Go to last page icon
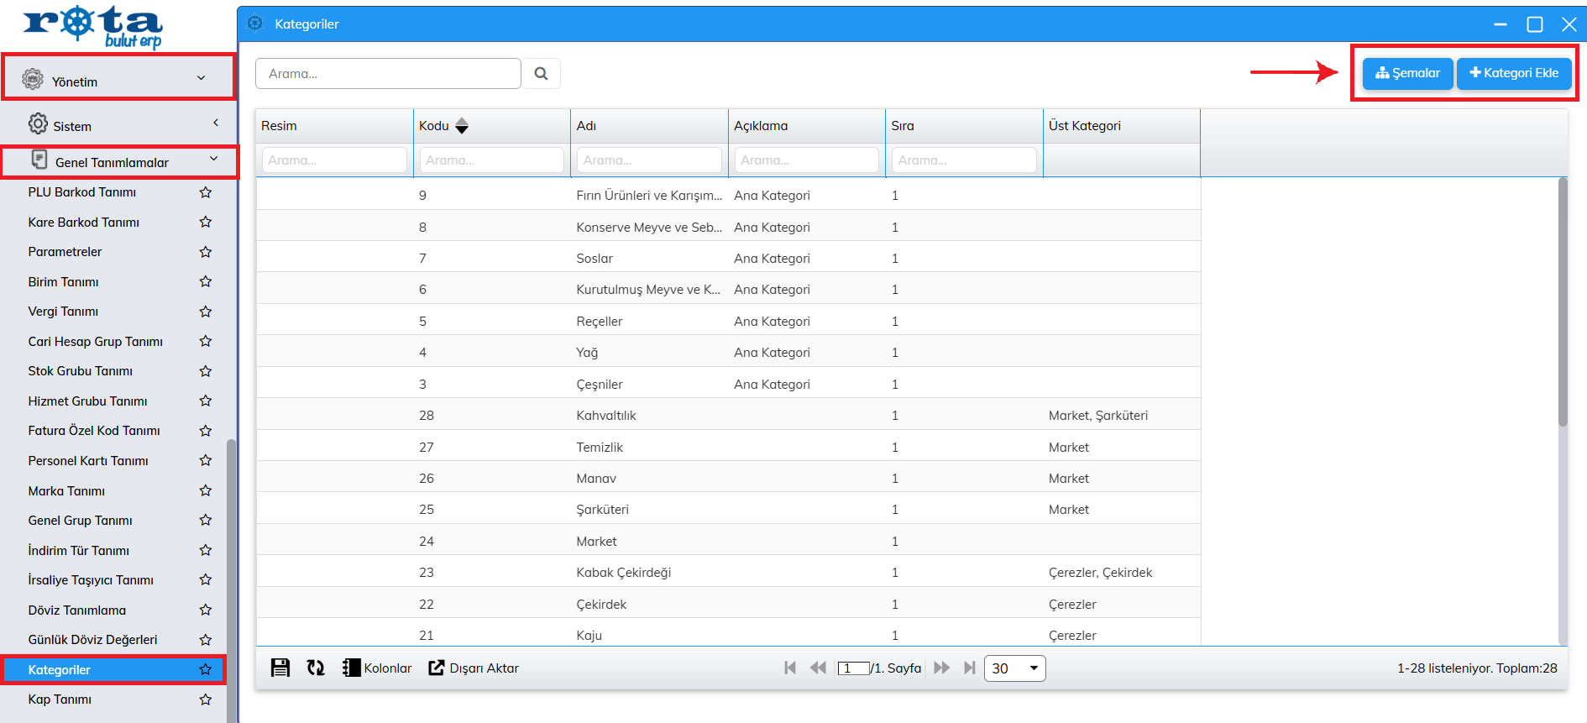 (x=970, y=668)
